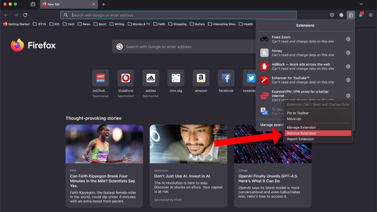377x212 pixels.
Task: Click the page reload icon
Action: point(25,15)
